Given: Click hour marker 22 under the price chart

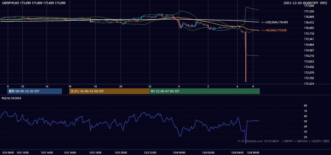Looking at the screenshot, I should point(150,86).
